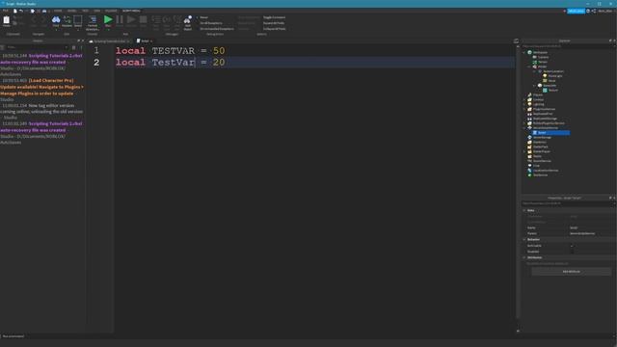The height and width of the screenshot is (347, 617).
Task: Switch to the Home ribbon tab
Action: click(x=58, y=11)
